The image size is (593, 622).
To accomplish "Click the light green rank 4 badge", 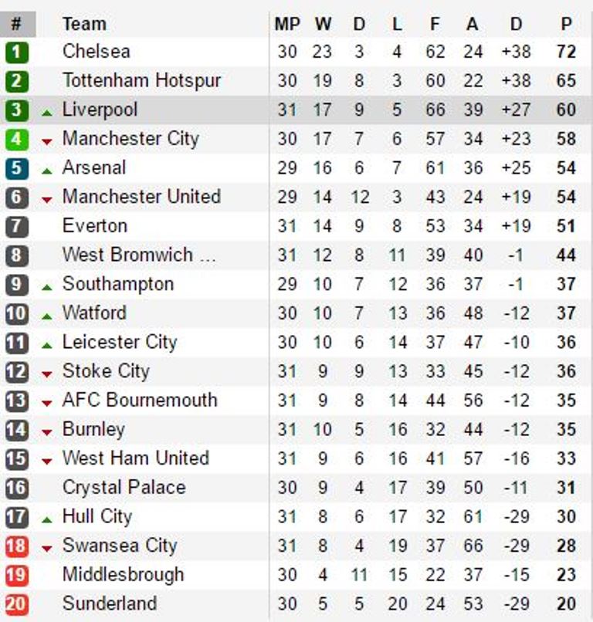I will pos(16,140).
